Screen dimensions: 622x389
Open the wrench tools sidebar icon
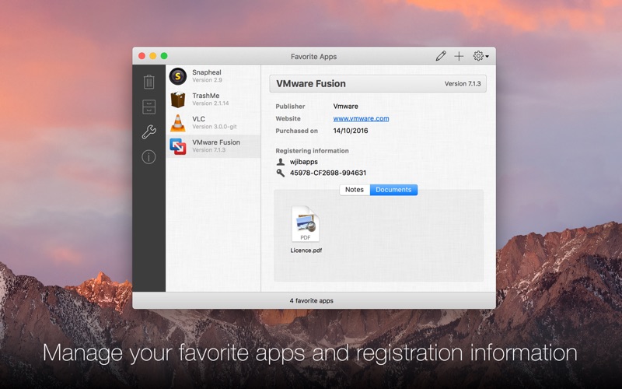click(149, 131)
